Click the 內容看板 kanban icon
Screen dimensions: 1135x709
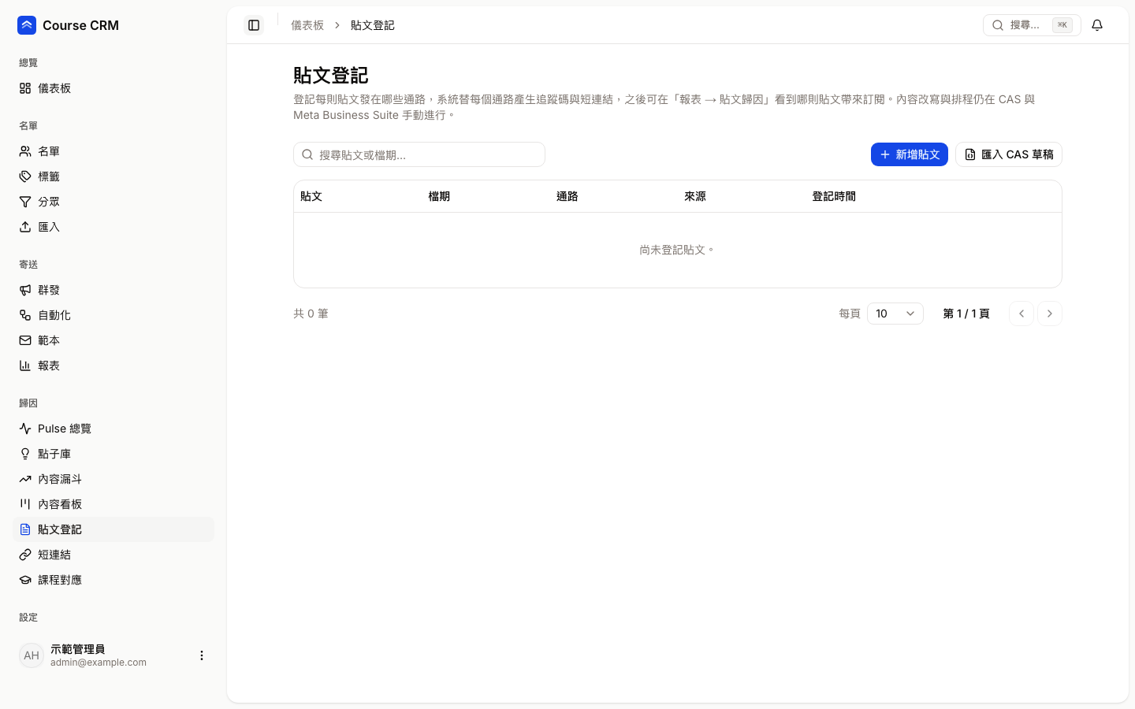(25, 504)
